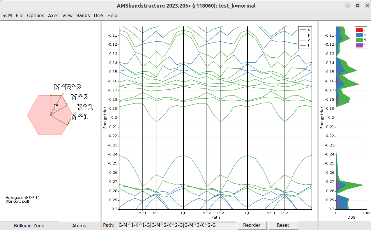Click the DOS axis title

(351, 217)
